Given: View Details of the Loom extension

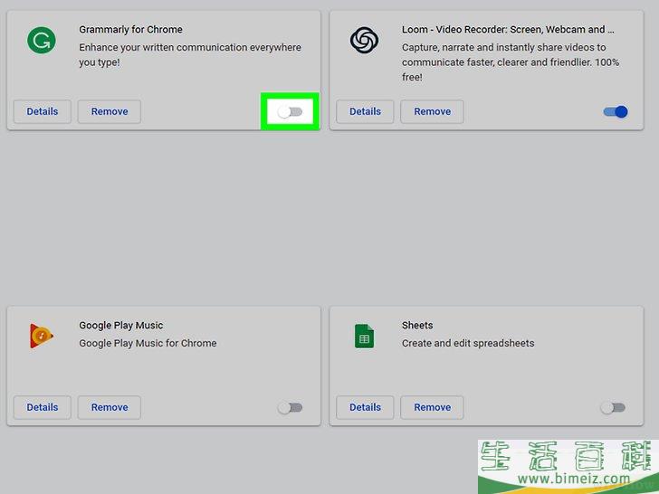Looking at the screenshot, I should (365, 111).
